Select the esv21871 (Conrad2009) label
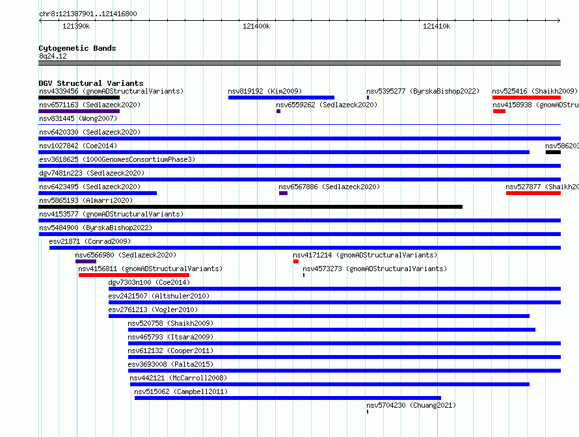The width and height of the screenshot is (579, 437). coord(90,241)
